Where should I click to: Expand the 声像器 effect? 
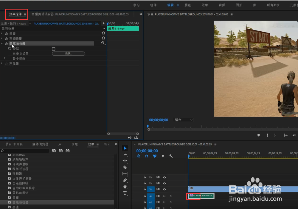tap(1, 63)
